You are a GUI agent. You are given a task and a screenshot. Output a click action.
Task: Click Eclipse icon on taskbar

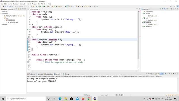(x=95, y=98)
